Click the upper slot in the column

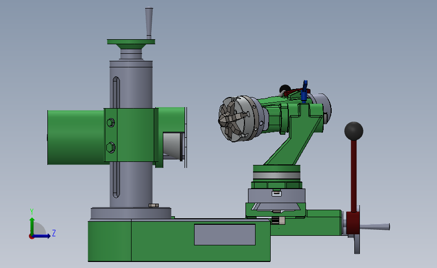[116, 93]
